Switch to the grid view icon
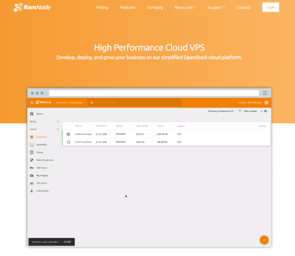This screenshot has width=295, height=256. 265,111
